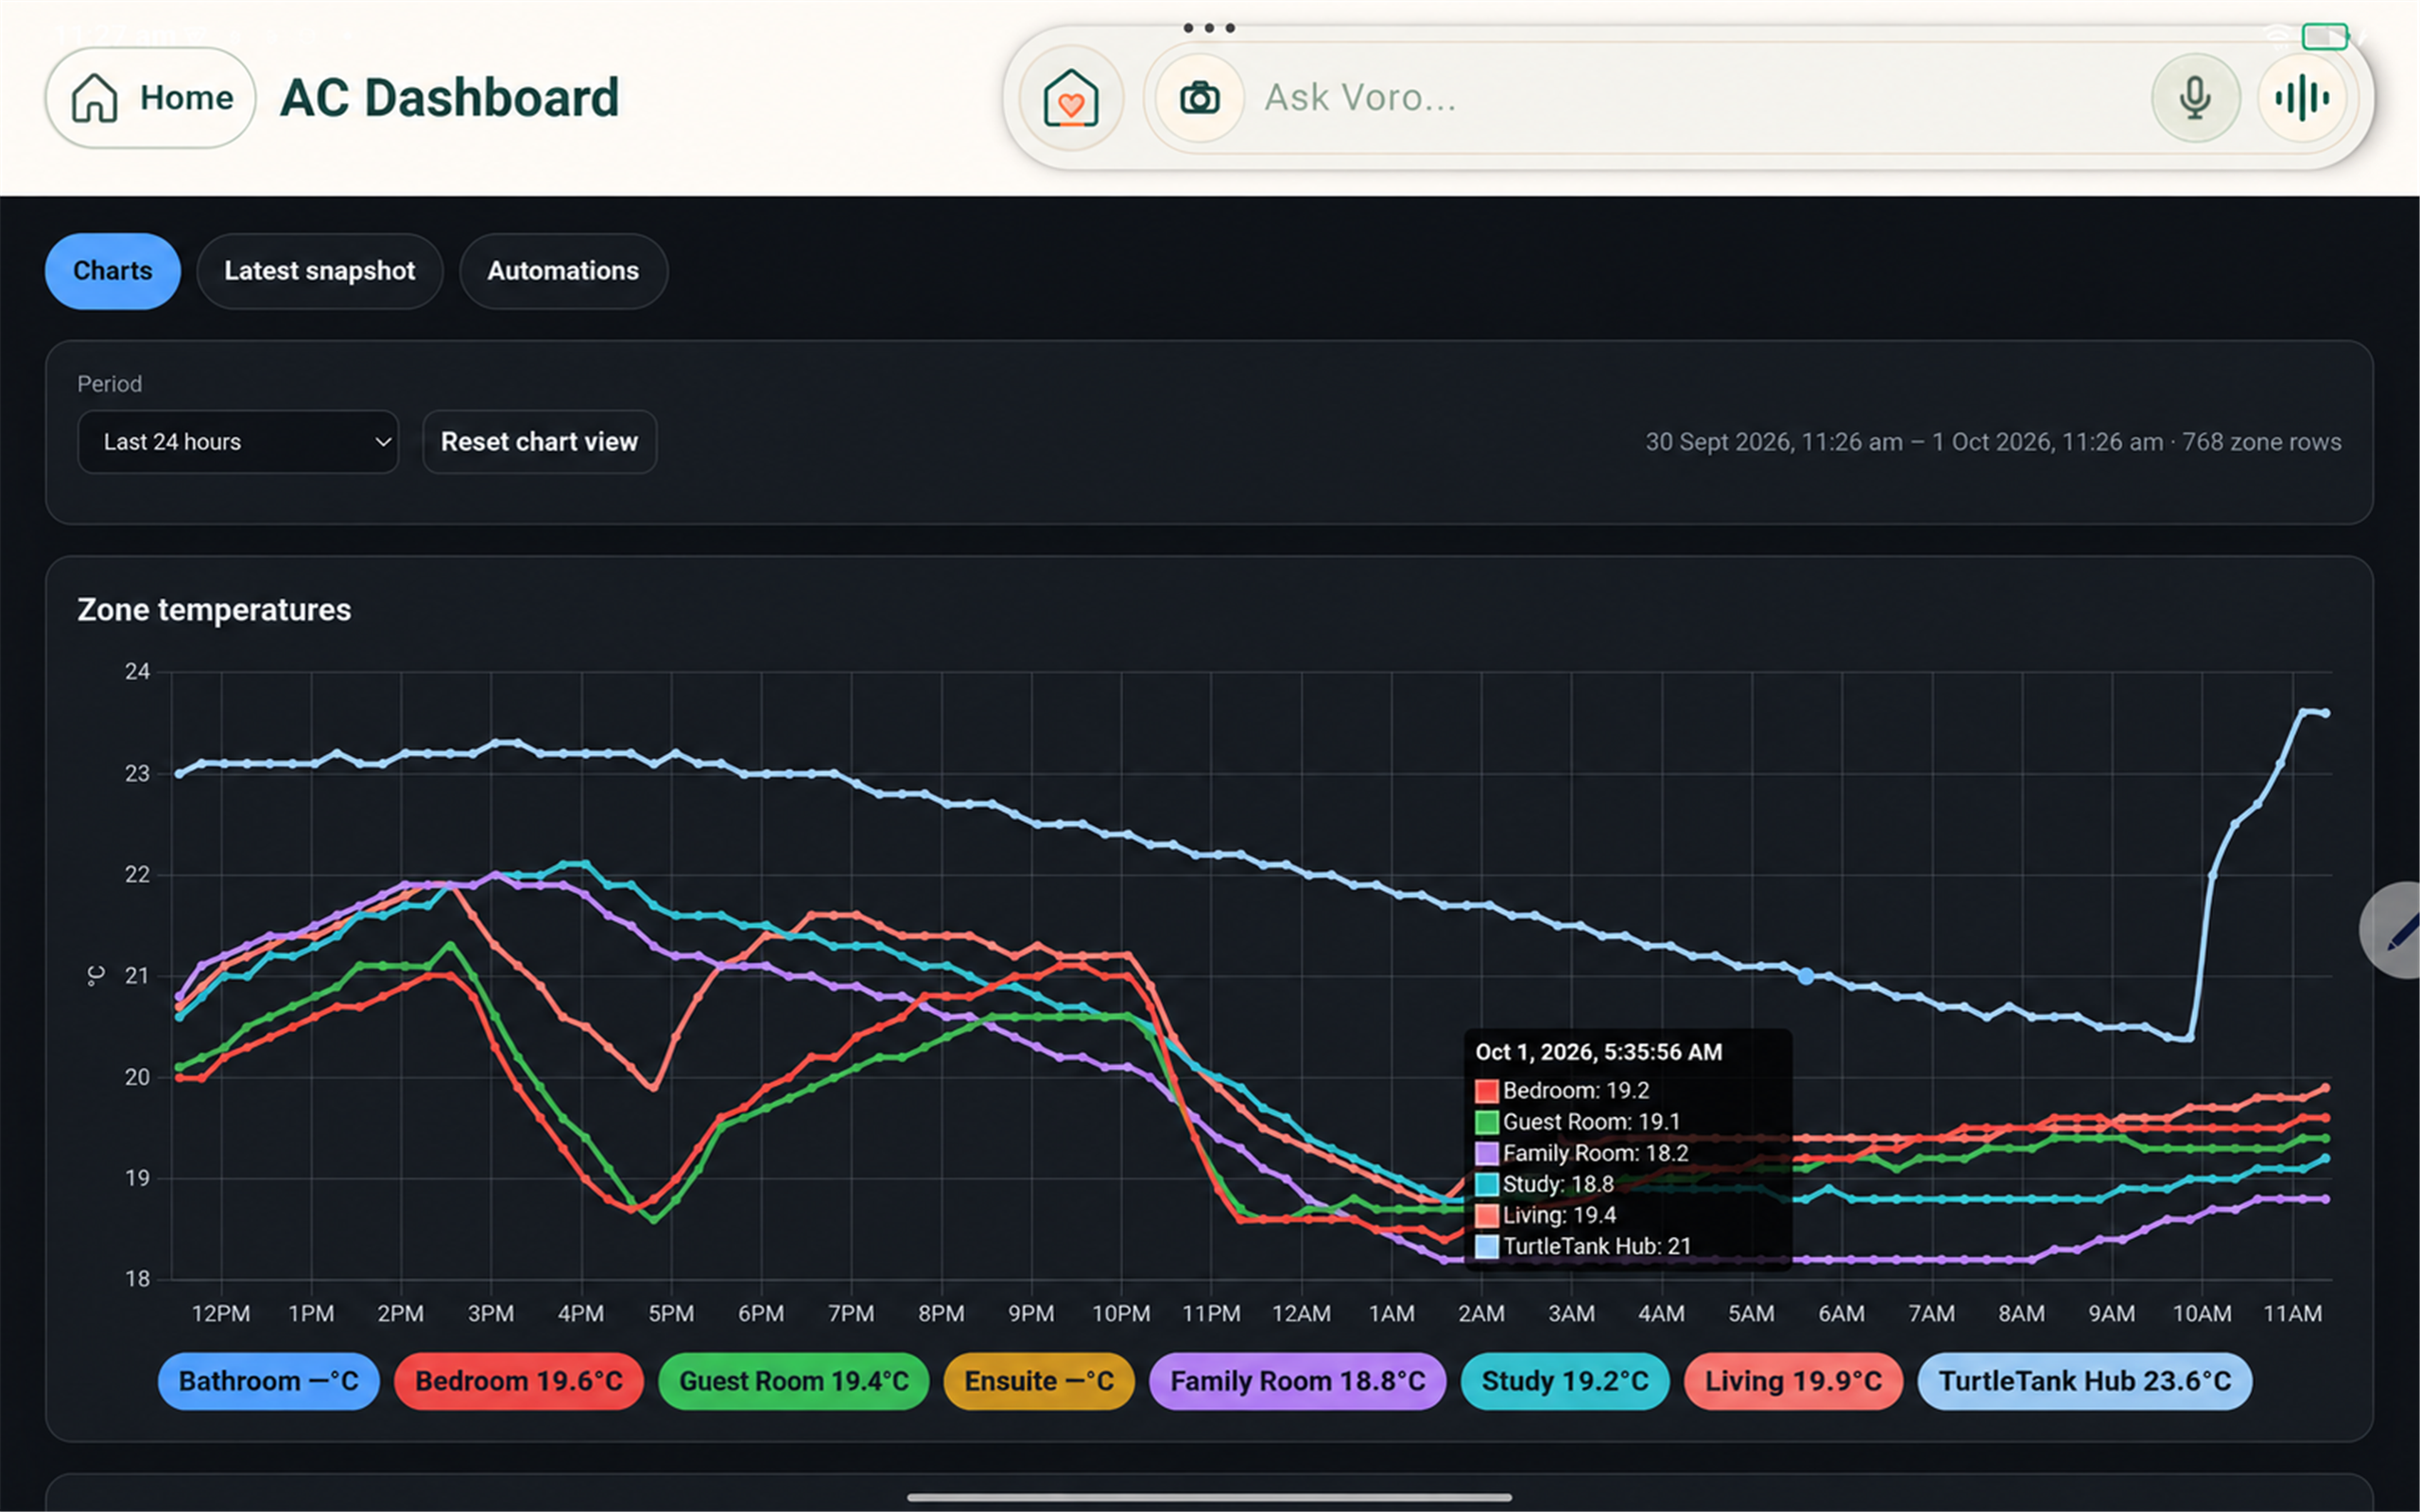
Task: Tap the bottom home indicator bar
Action: pos(1209,1497)
